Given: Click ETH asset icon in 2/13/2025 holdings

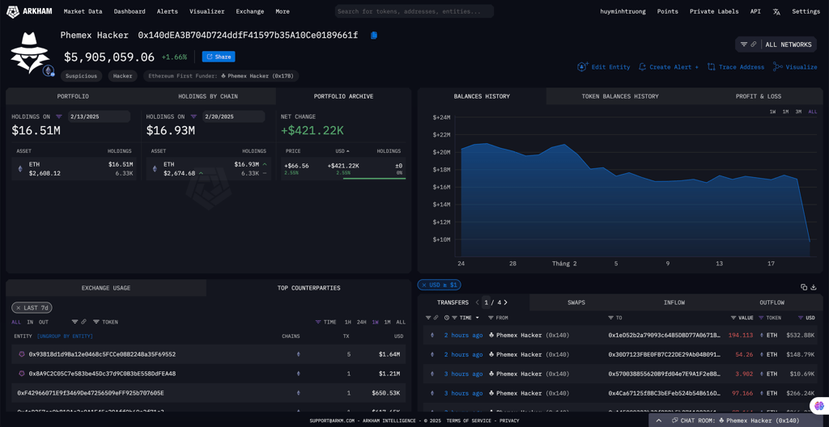Looking at the screenshot, I should (20, 168).
